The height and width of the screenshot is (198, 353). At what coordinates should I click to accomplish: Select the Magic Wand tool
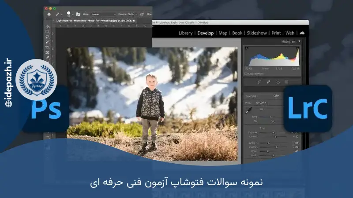point(47,42)
